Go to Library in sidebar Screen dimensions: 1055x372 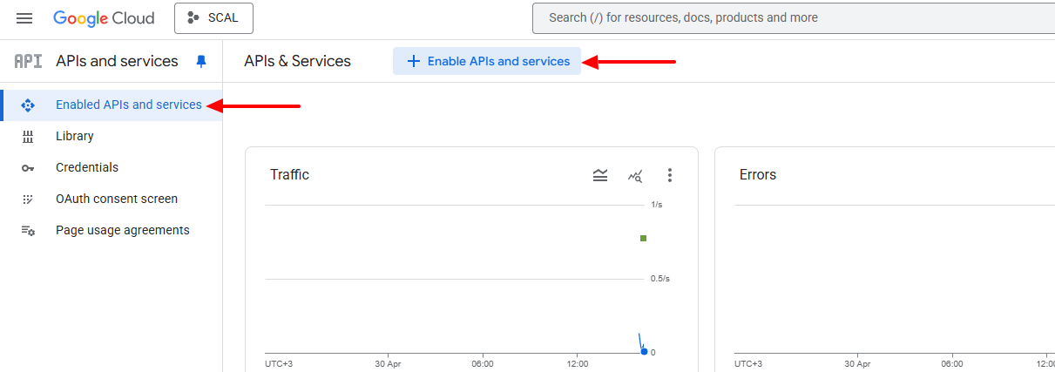[x=75, y=136]
